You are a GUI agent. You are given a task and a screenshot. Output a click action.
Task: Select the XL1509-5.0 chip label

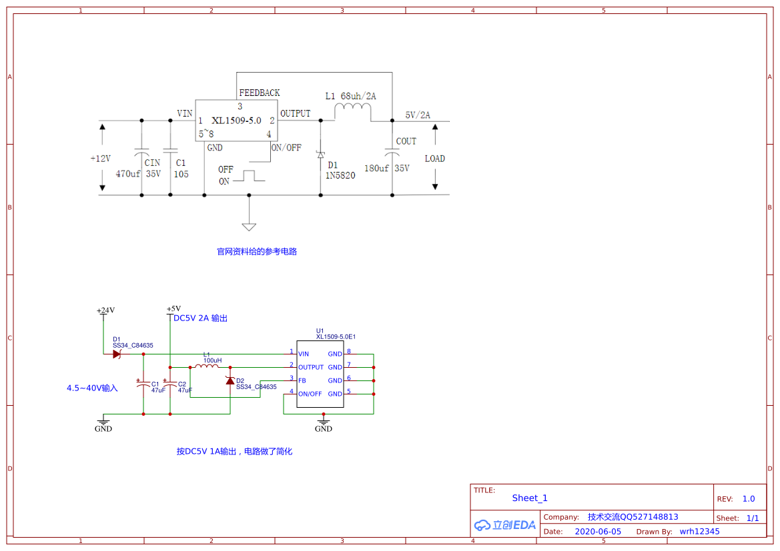236,120
